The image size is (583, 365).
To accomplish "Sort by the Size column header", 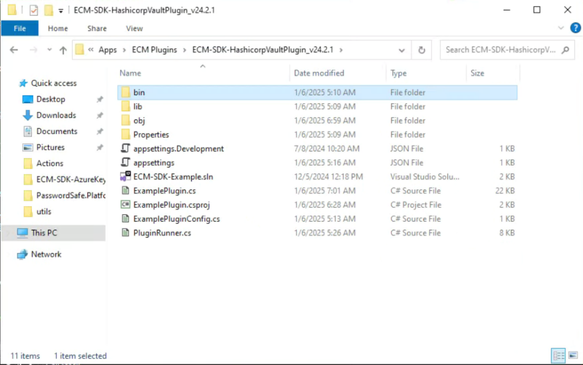I will 477,73.
